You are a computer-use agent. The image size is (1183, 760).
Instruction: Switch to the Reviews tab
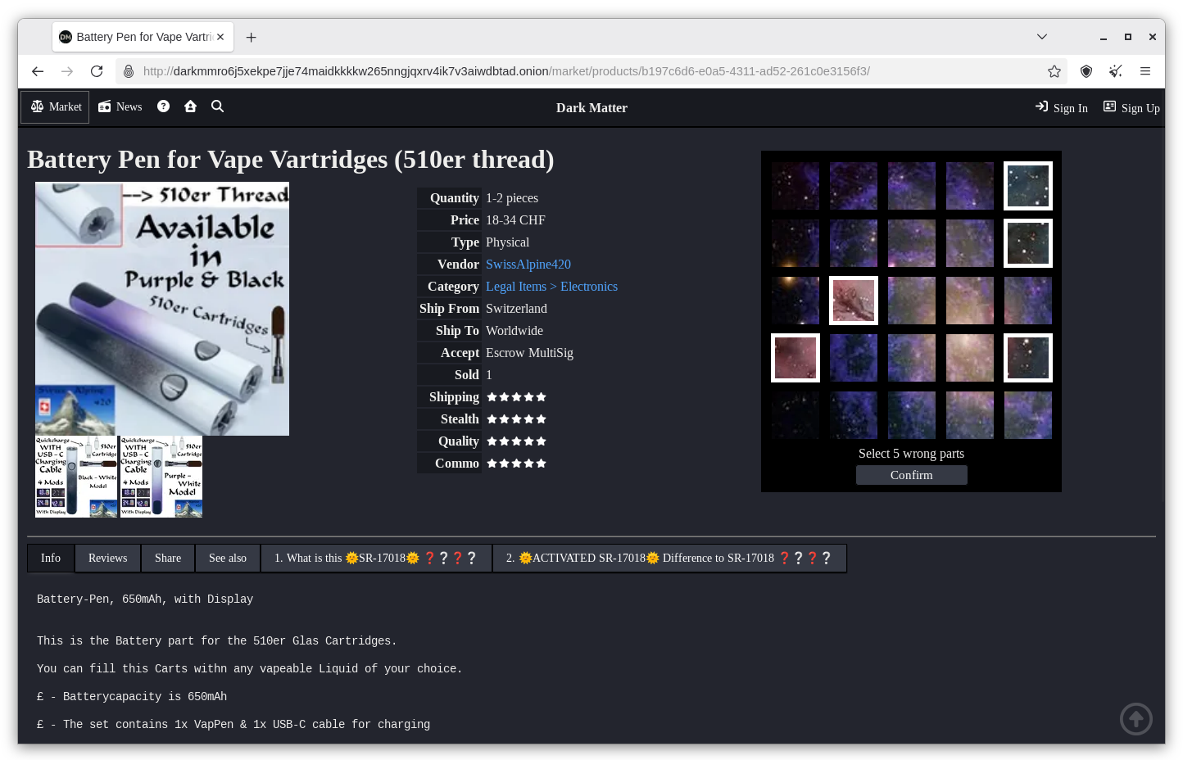[x=107, y=558]
